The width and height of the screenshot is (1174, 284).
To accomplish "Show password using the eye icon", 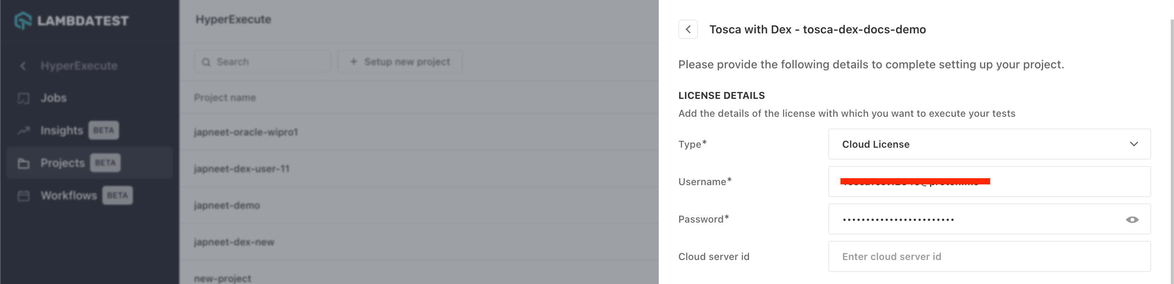I will (1132, 219).
